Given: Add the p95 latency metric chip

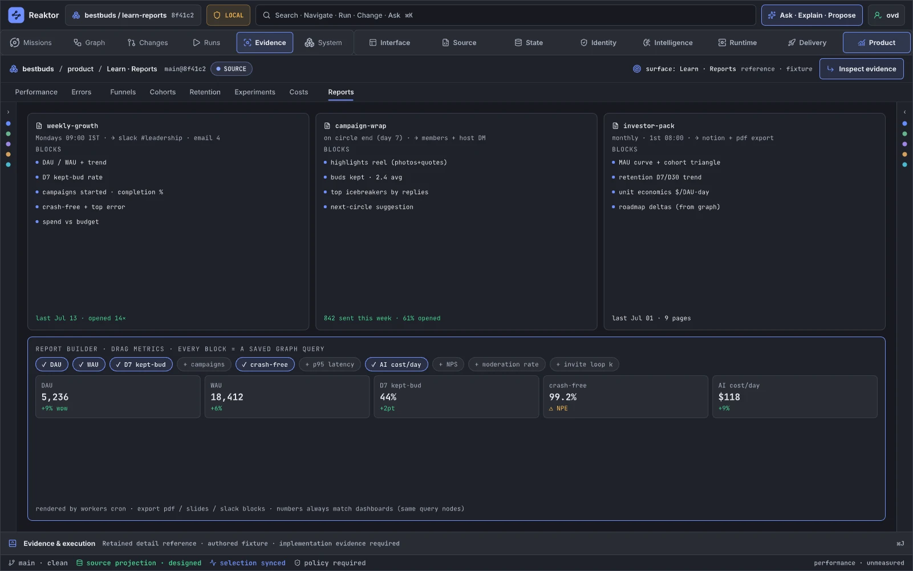Looking at the screenshot, I should point(330,365).
